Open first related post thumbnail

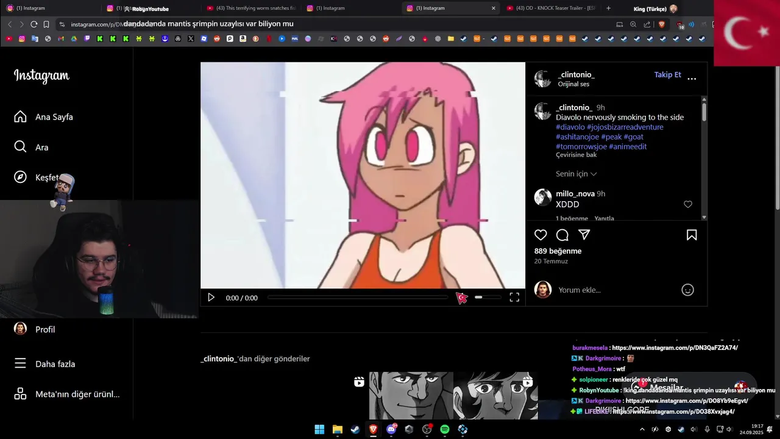411,396
